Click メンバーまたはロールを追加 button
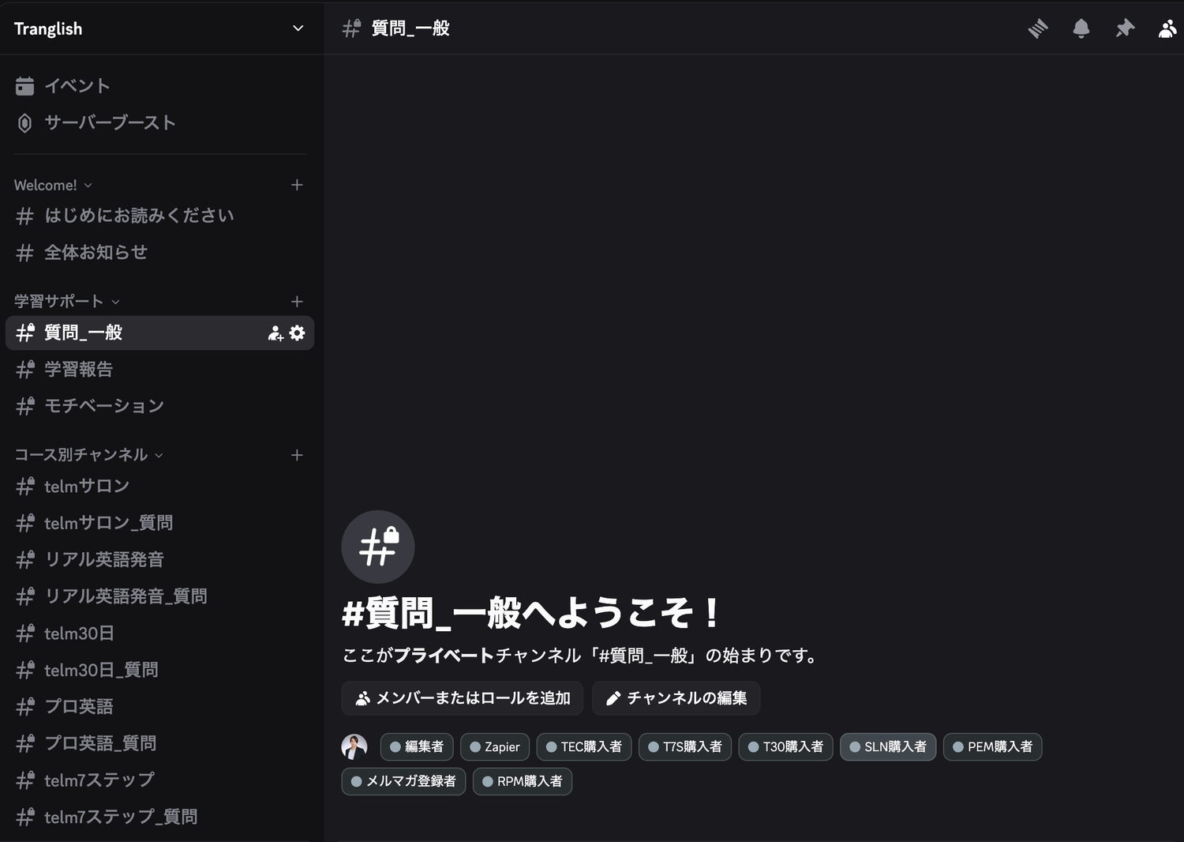Viewport: 1184px width, 842px height. tap(463, 698)
